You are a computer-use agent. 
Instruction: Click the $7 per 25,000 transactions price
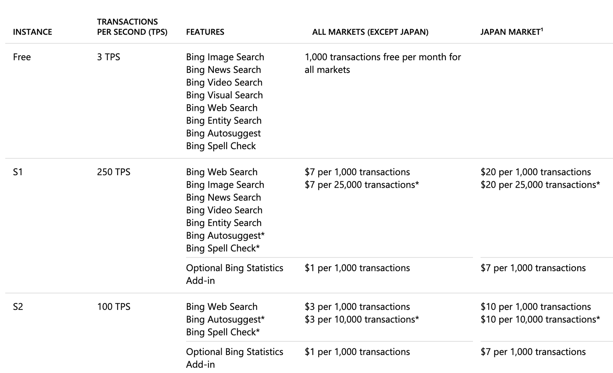point(361,185)
